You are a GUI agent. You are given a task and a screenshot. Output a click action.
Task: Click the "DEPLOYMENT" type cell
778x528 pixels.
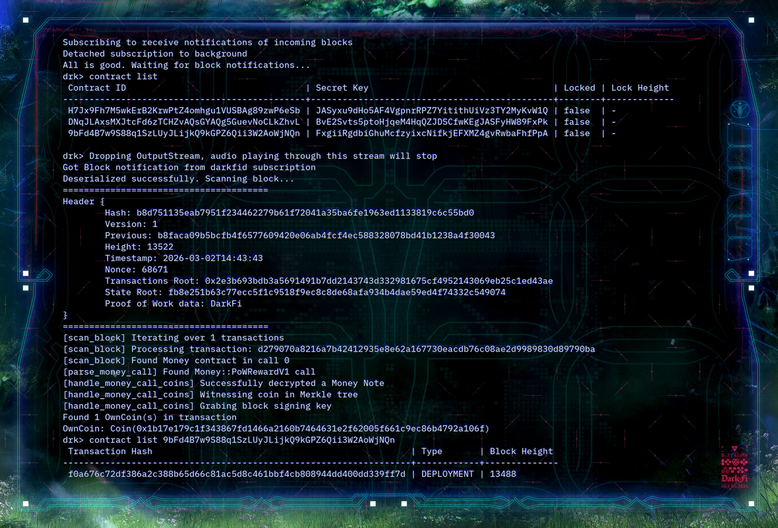pyautogui.click(x=447, y=475)
